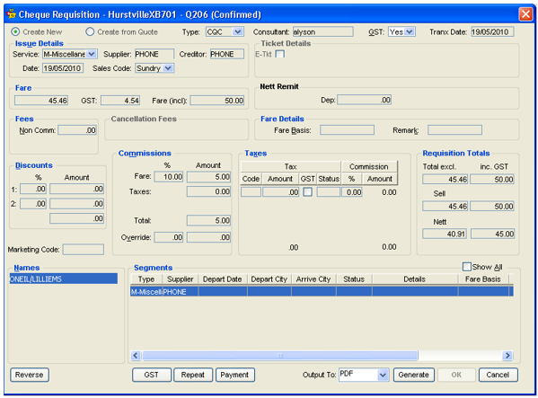Click the Segments Type column header
This screenshot has height=398, width=538.
(146, 279)
